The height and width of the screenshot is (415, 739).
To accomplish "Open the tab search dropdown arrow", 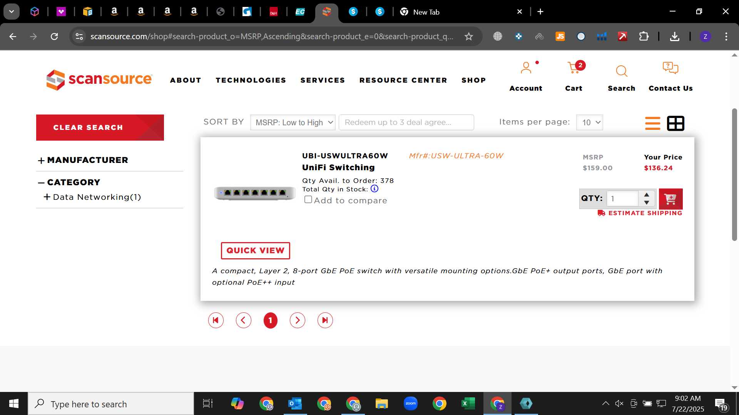I will coord(12,12).
